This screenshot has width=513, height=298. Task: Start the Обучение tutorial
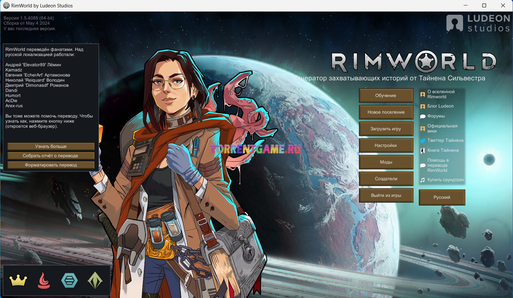tap(386, 96)
